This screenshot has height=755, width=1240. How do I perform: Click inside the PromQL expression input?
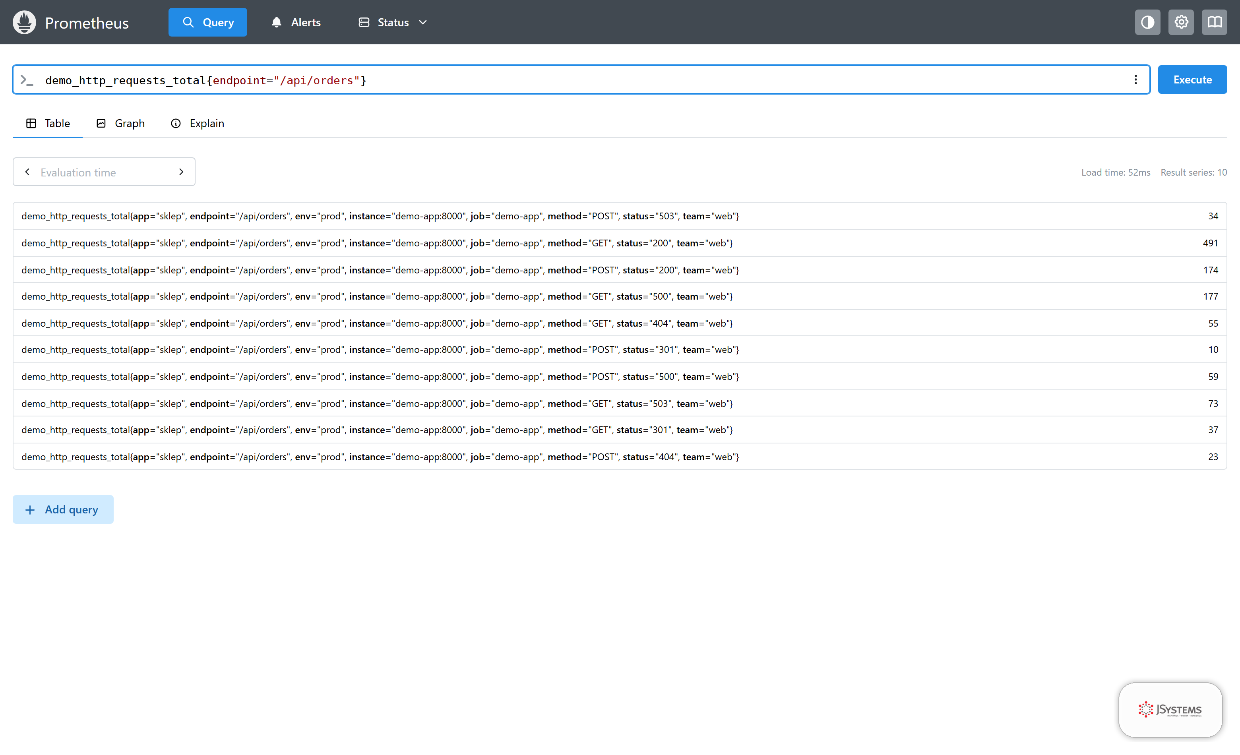tap(581, 79)
